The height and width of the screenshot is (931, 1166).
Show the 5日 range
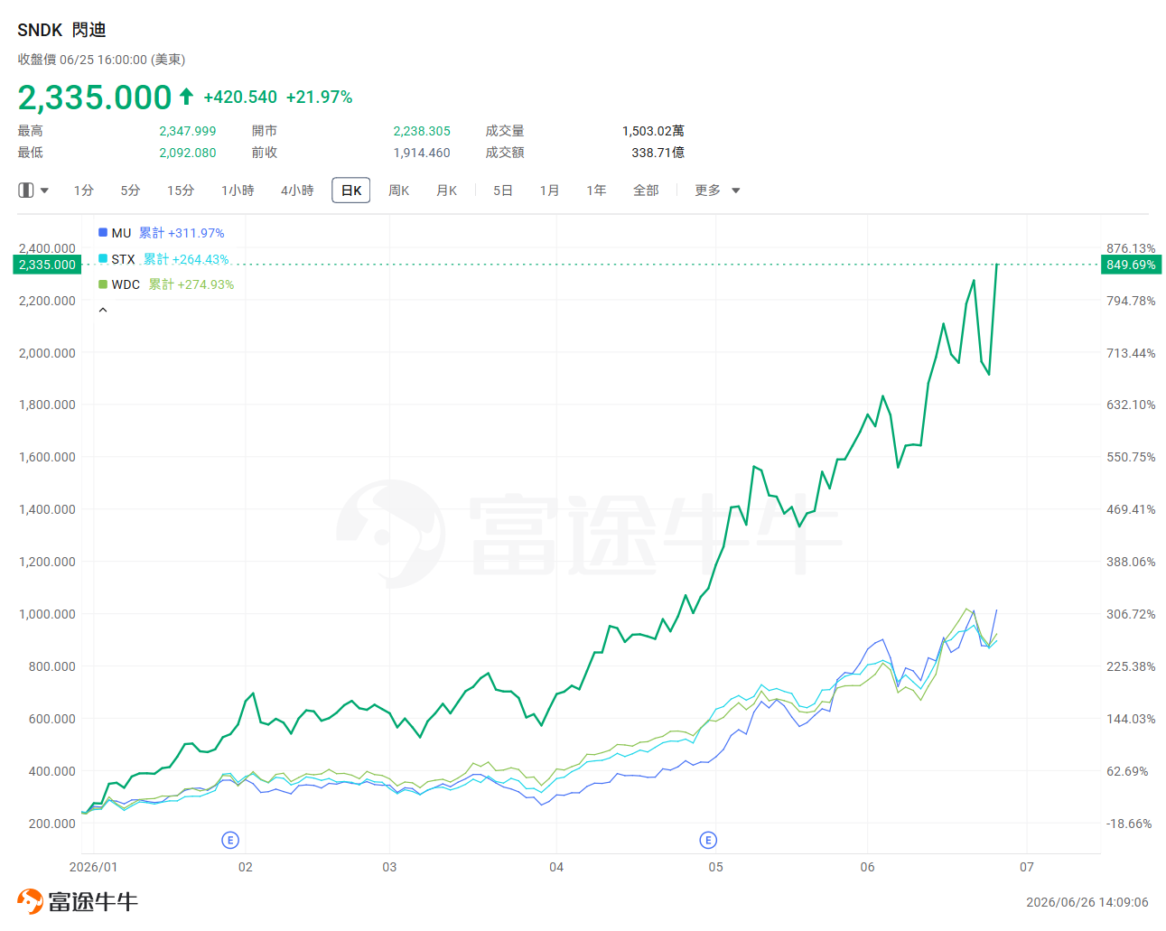[x=503, y=191]
